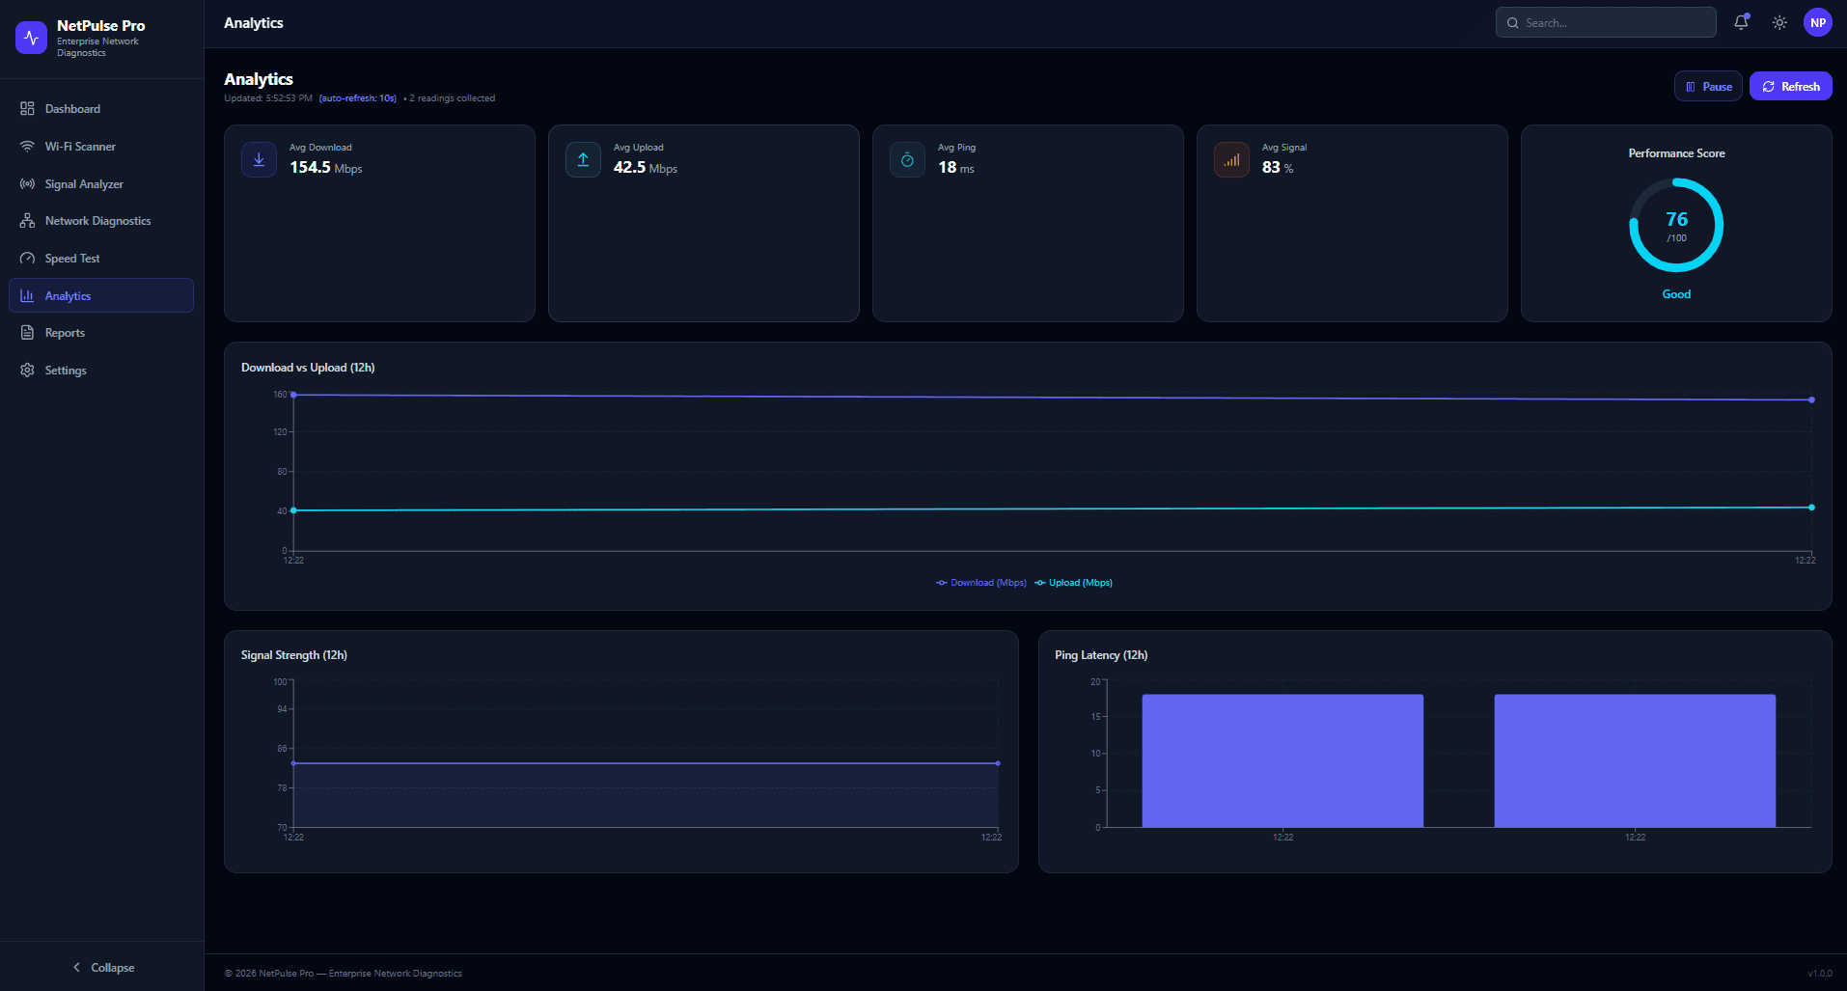The image size is (1847, 991).
Task: Click the Good performance rating label
Action: pos(1676,294)
